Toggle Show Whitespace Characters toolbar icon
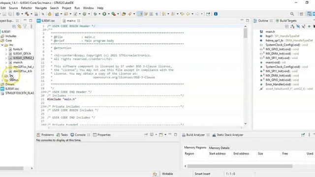315x177 pixels. pyautogui.click(x=157, y=14)
